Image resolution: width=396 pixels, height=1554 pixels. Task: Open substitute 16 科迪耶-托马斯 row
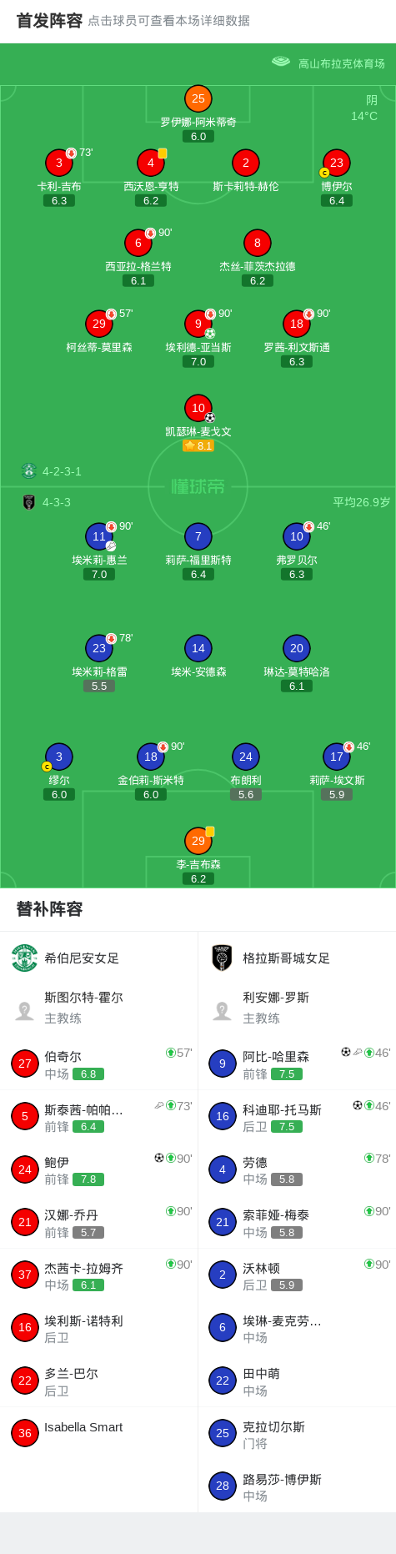click(297, 1116)
